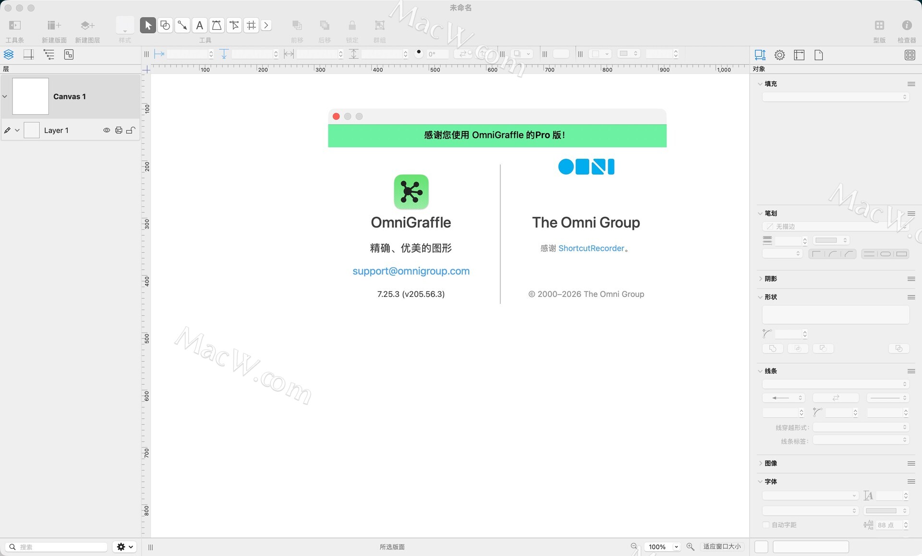This screenshot has height=556, width=922.
Task: Open the 填充 section options menu
Action: click(911, 84)
